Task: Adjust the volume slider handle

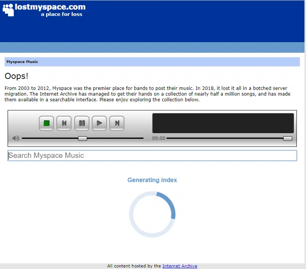Action: coord(82,138)
